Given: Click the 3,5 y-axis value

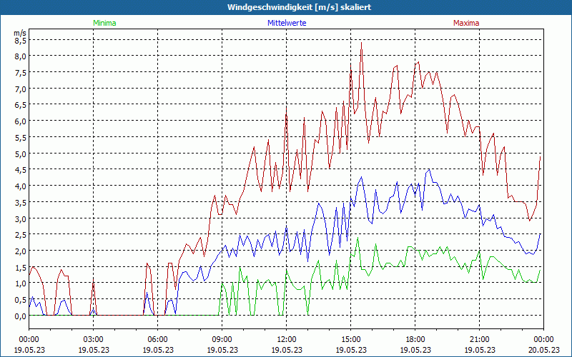Looking at the screenshot, I should (x=21, y=202).
